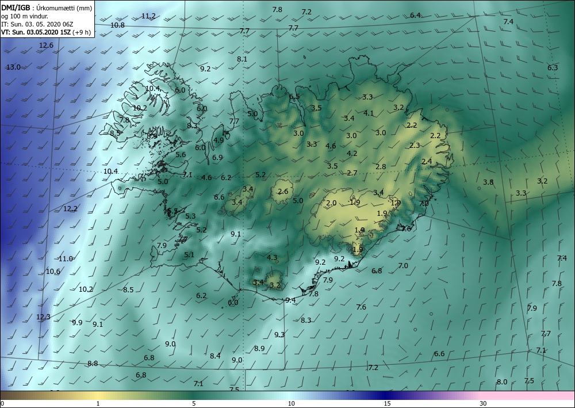This screenshot has height=408, width=575.
Task: Click the map value "2.4"
Action: [x=427, y=162]
